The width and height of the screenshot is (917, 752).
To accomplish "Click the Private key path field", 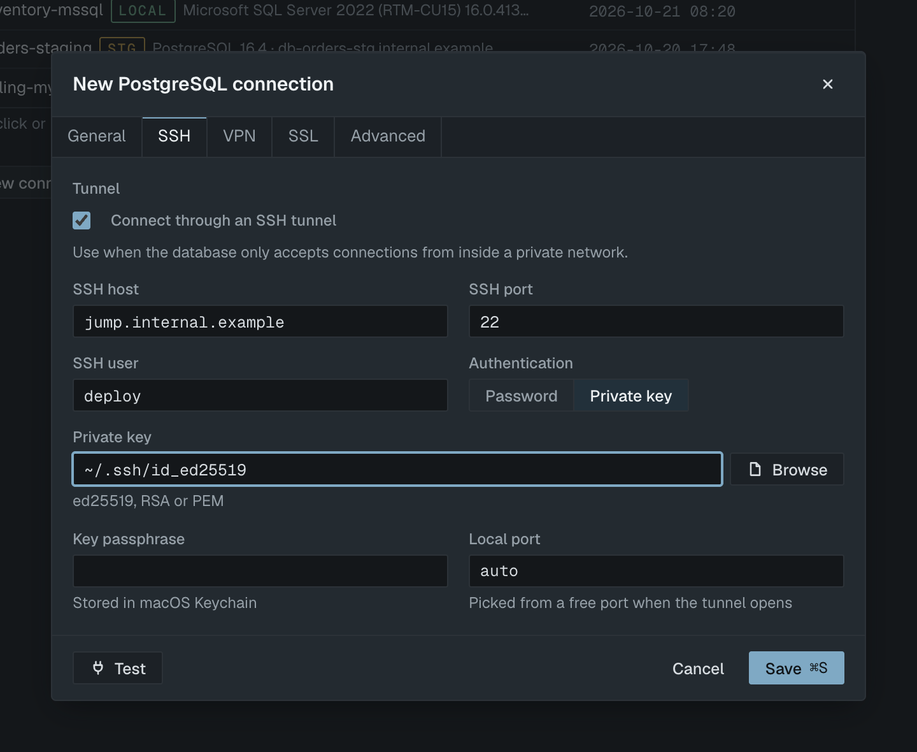I will pos(397,470).
